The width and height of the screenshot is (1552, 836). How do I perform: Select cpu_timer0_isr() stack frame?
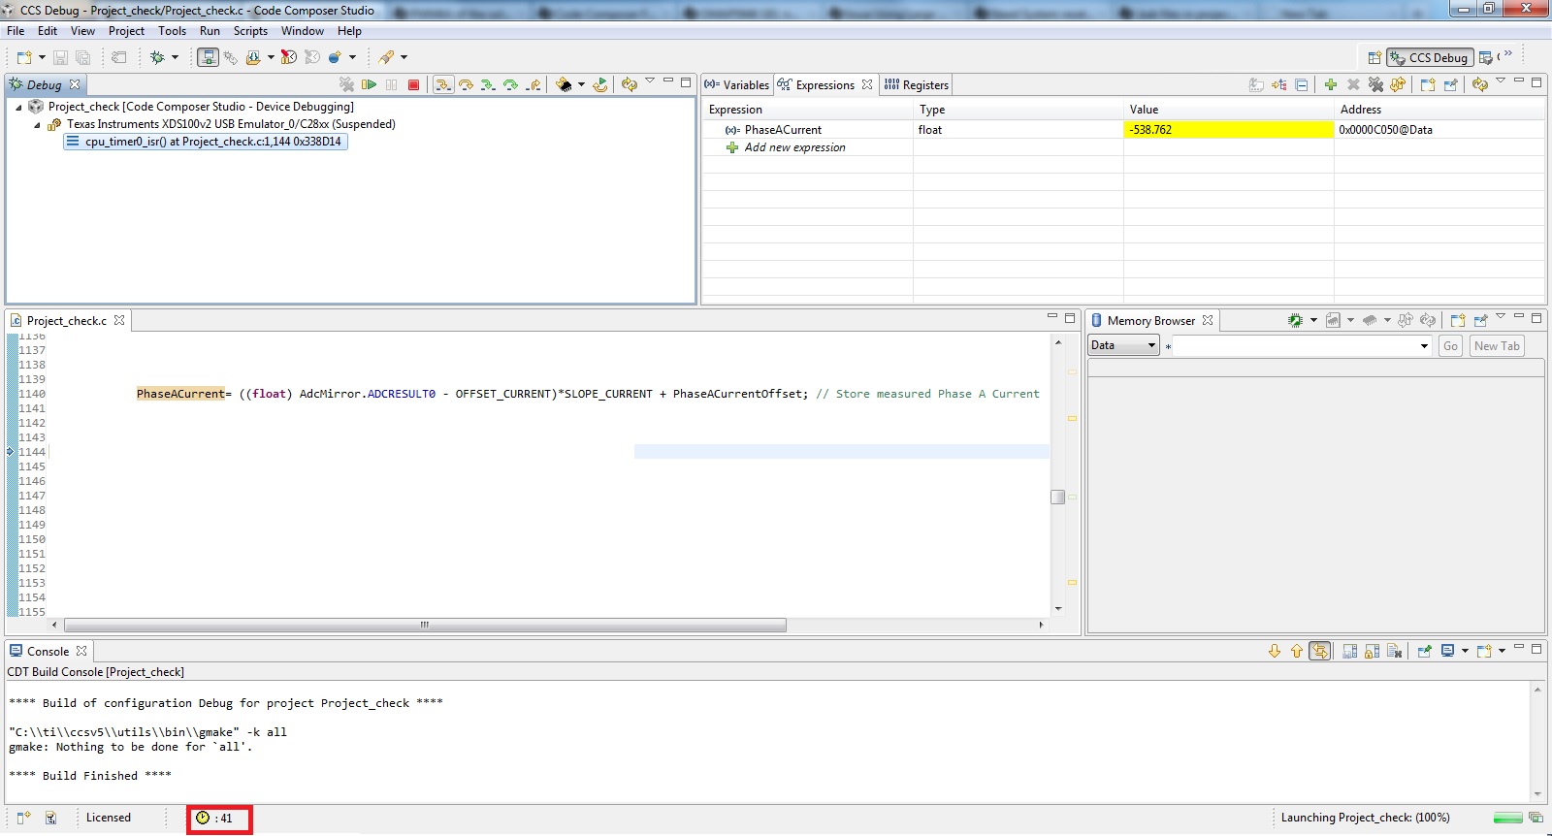pyautogui.click(x=205, y=142)
